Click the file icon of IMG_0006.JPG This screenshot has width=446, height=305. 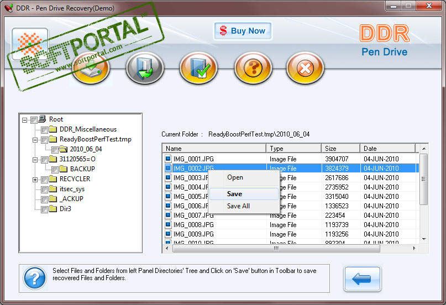tap(169, 206)
